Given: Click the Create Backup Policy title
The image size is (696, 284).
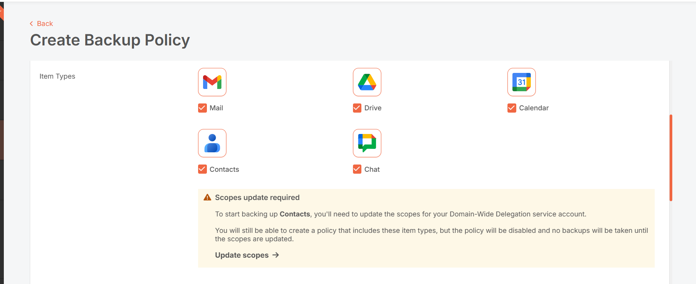Looking at the screenshot, I should pyautogui.click(x=110, y=40).
